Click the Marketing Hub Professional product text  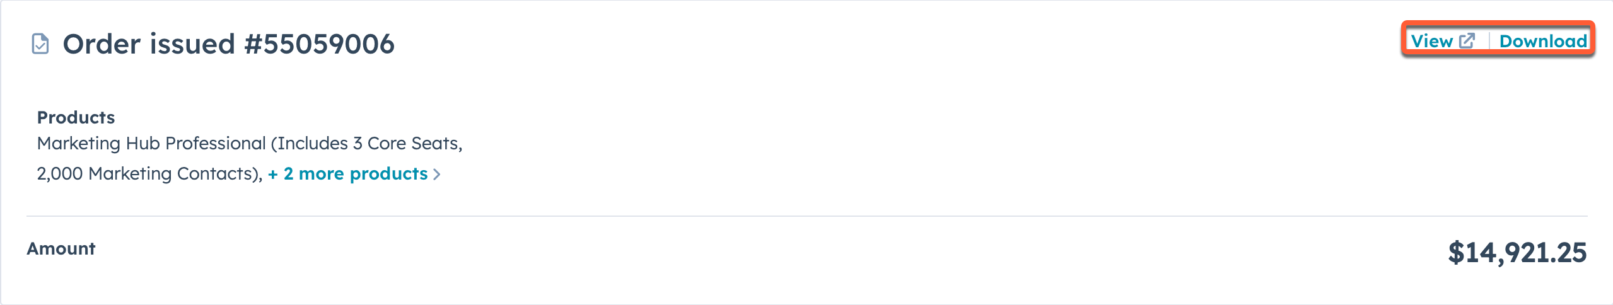[x=151, y=144]
